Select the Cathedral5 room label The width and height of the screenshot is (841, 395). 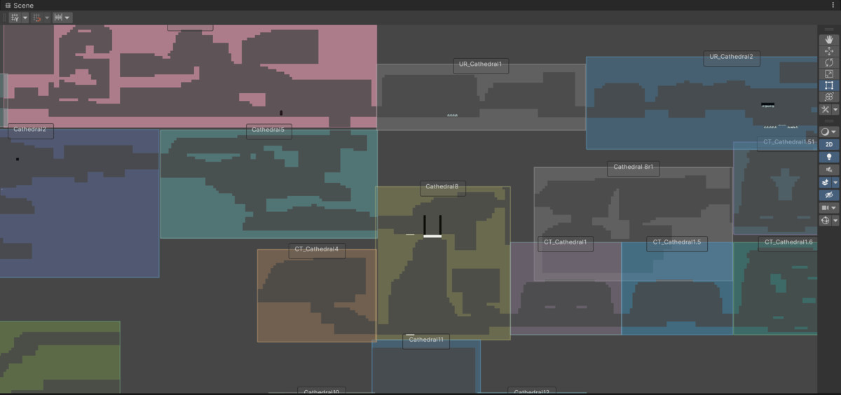tap(268, 130)
